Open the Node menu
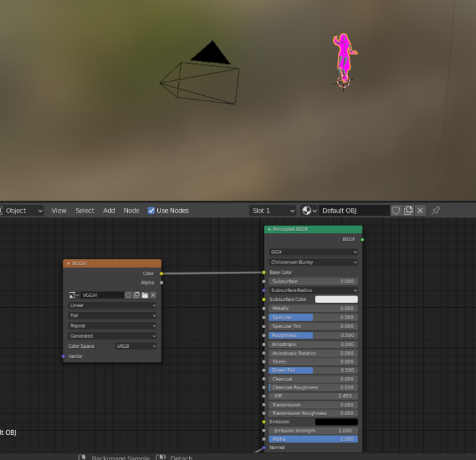The width and height of the screenshot is (476, 460). (x=131, y=211)
